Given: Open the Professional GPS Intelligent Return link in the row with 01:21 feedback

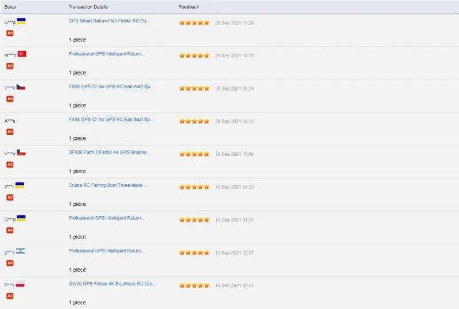Looking at the screenshot, I should [x=106, y=218].
